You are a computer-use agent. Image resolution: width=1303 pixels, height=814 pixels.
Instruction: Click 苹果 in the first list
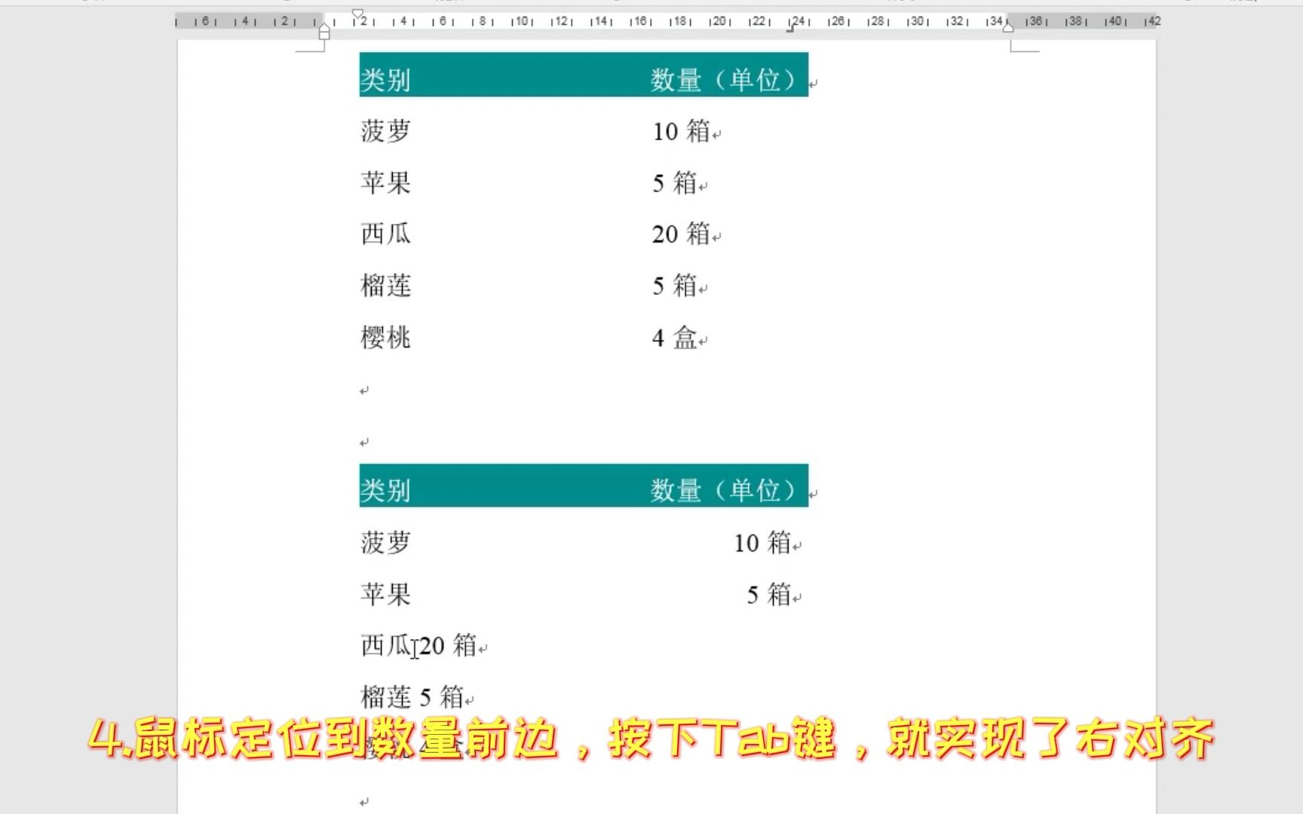[x=385, y=183]
